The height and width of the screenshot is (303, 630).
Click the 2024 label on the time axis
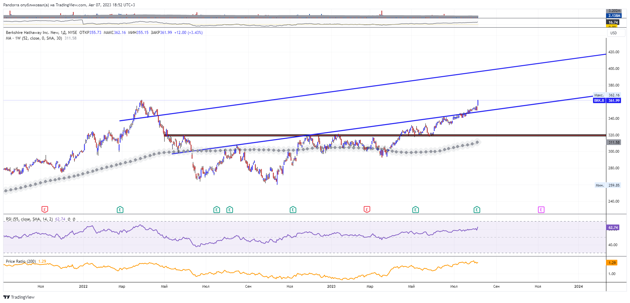tap(578, 286)
